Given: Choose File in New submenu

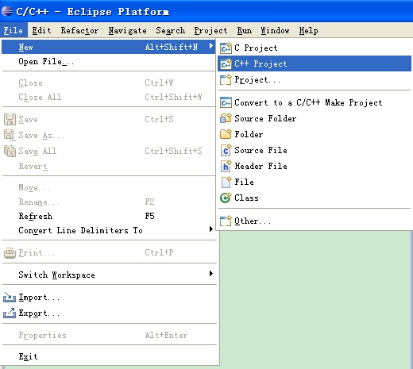Looking at the screenshot, I should tap(315, 182).
